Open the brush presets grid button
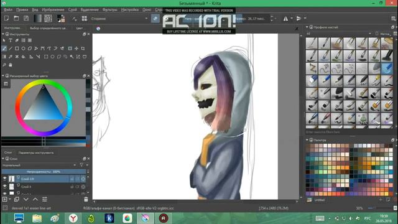Image resolution: width=398 pixels, height=224 pixels. tap(85, 19)
